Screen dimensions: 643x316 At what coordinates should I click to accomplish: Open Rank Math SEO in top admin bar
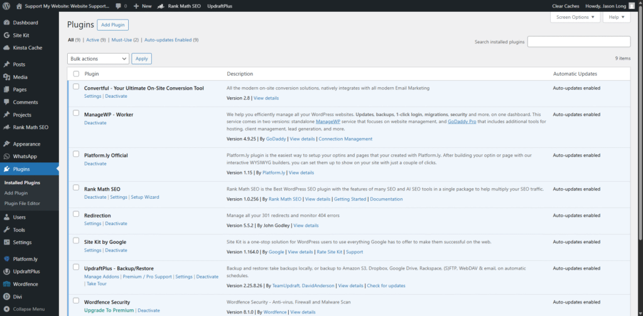click(x=179, y=6)
